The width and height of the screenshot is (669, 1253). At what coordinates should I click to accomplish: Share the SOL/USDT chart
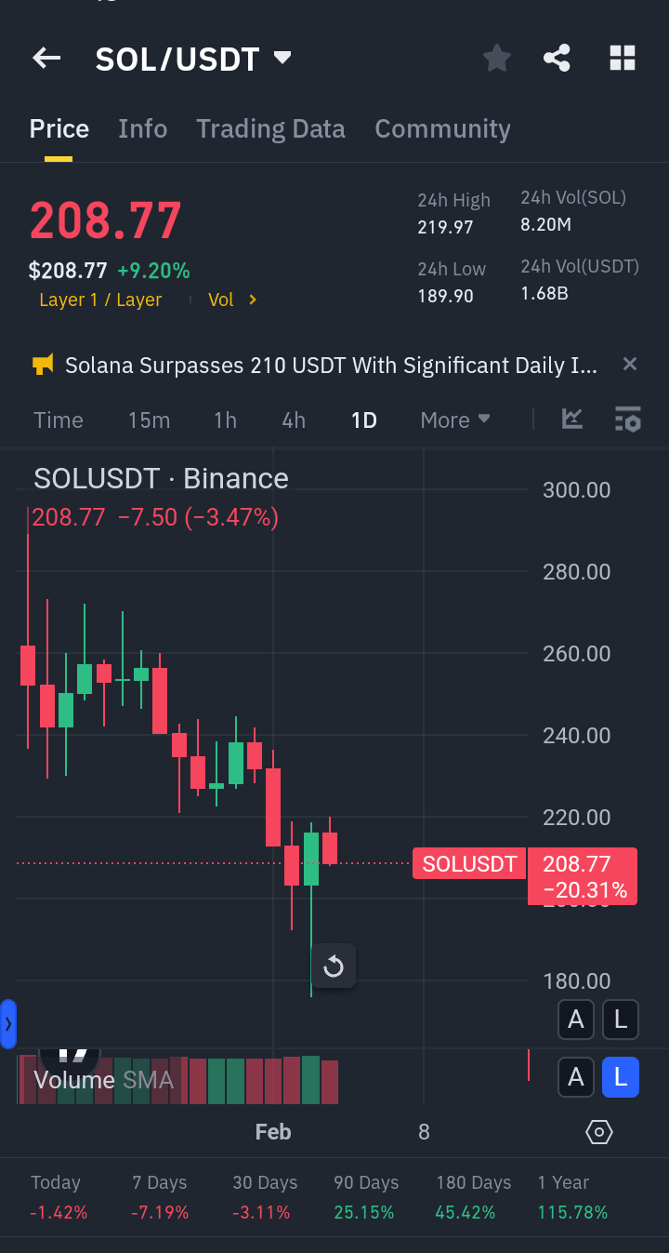tap(557, 59)
